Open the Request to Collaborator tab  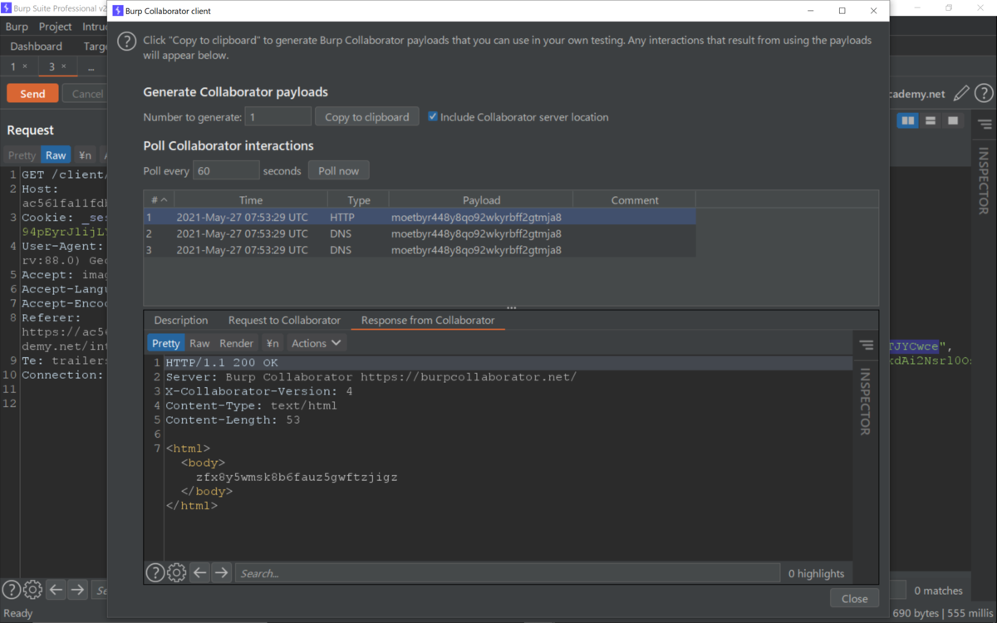(x=284, y=320)
